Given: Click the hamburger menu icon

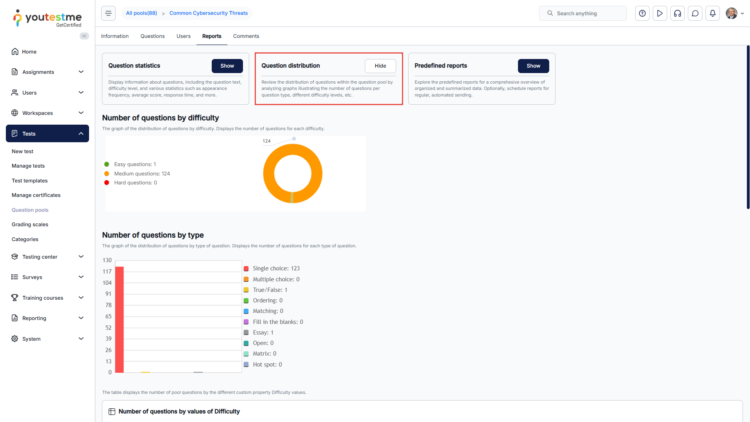Looking at the screenshot, I should (108, 13).
